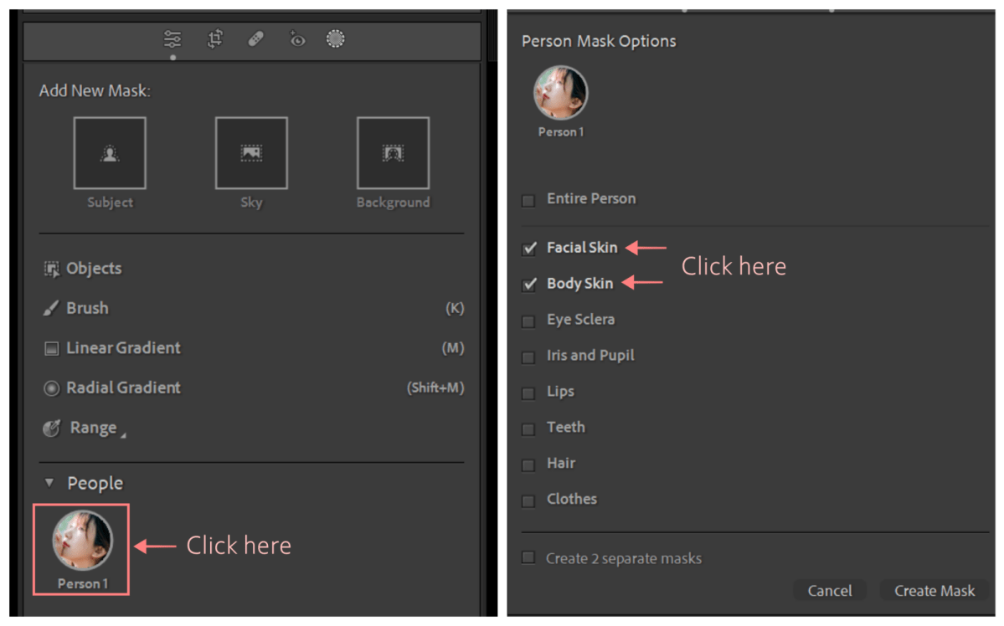The image size is (1004, 626).
Task: Select Person 1 thumbnail under People
Action: click(x=82, y=541)
